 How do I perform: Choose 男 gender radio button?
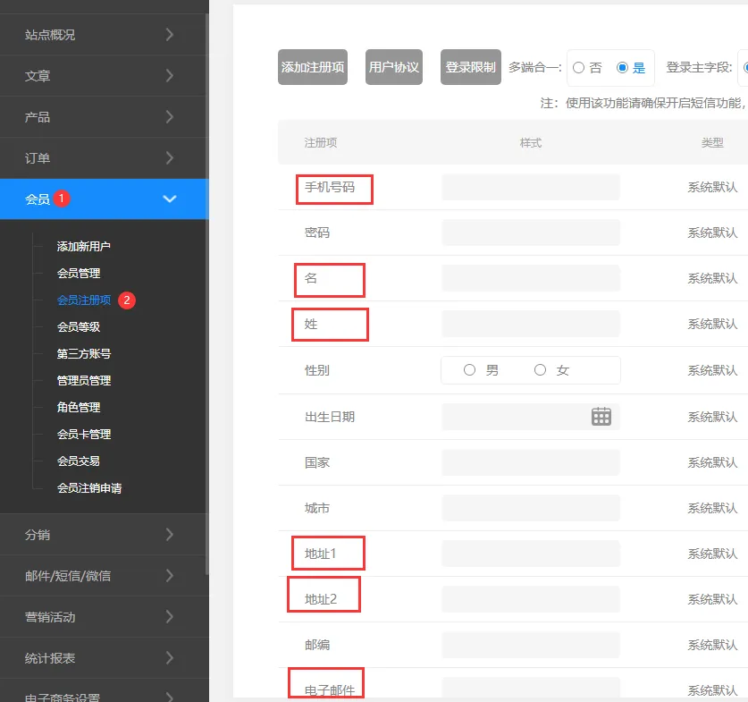pyautogui.click(x=470, y=370)
